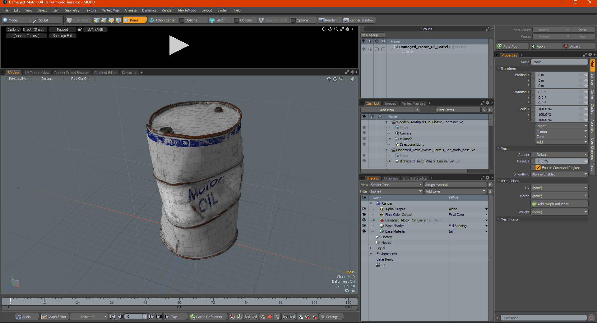The image size is (597, 323).
Task: Click the New Group button
Action: (x=373, y=35)
